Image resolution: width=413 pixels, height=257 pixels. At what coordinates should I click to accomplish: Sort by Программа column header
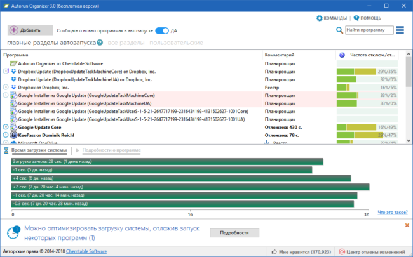(132, 55)
